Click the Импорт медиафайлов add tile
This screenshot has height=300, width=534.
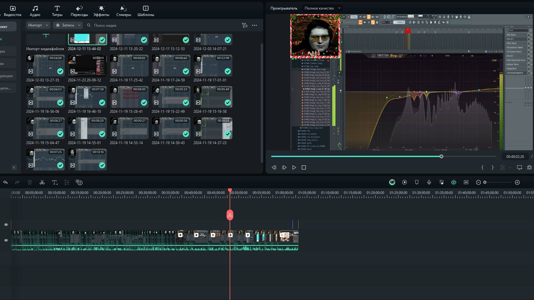pyautogui.click(x=45, y=39)
